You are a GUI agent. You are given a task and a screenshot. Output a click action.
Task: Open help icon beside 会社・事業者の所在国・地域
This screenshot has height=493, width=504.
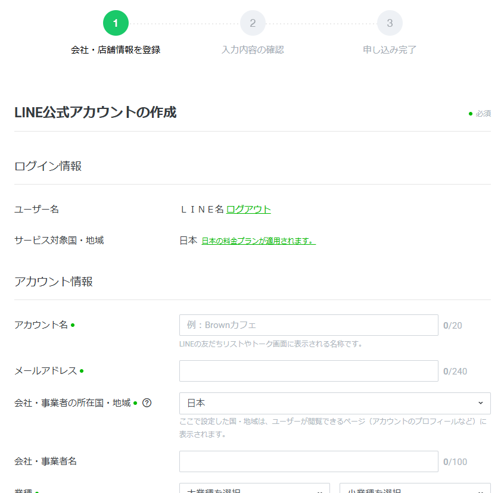click(x=147, y=402)
